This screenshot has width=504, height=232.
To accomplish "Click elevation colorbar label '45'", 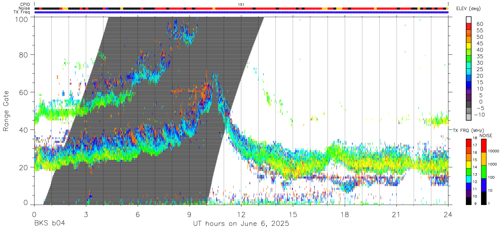I will [x=480, y=43].
